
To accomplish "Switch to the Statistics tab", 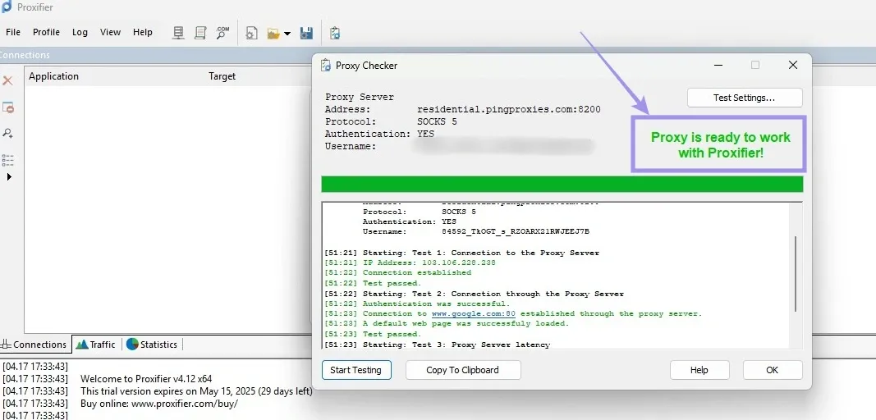I will click(152, 345).
